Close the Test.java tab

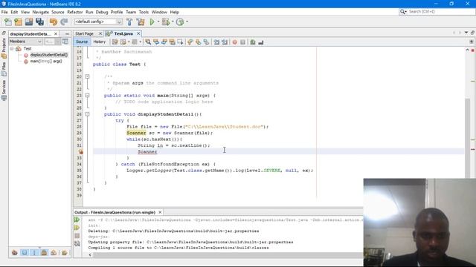point(138,33)
